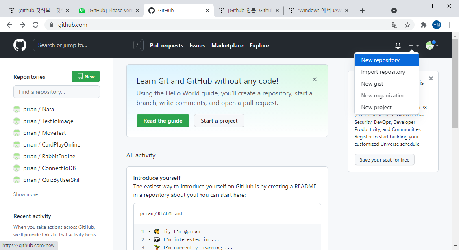Go forward with browser forward arrow

[22, 25]
